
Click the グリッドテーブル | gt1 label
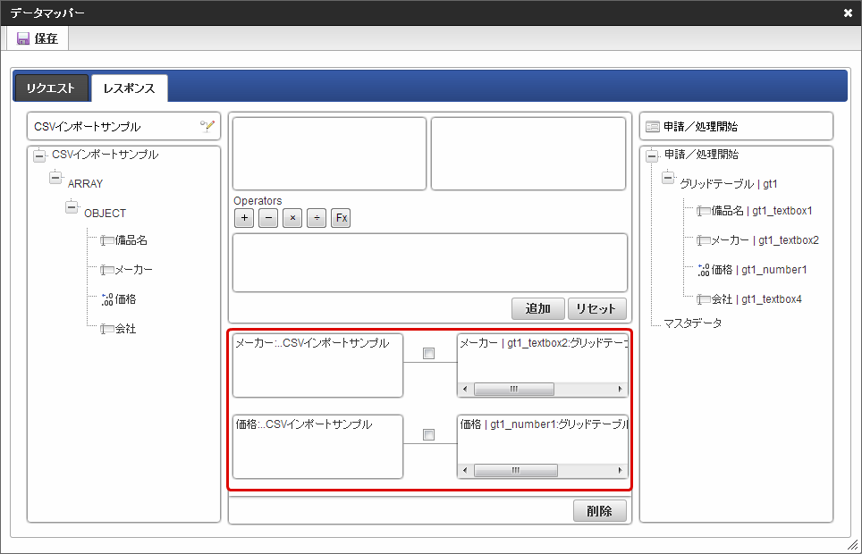[x=729, y=184]
